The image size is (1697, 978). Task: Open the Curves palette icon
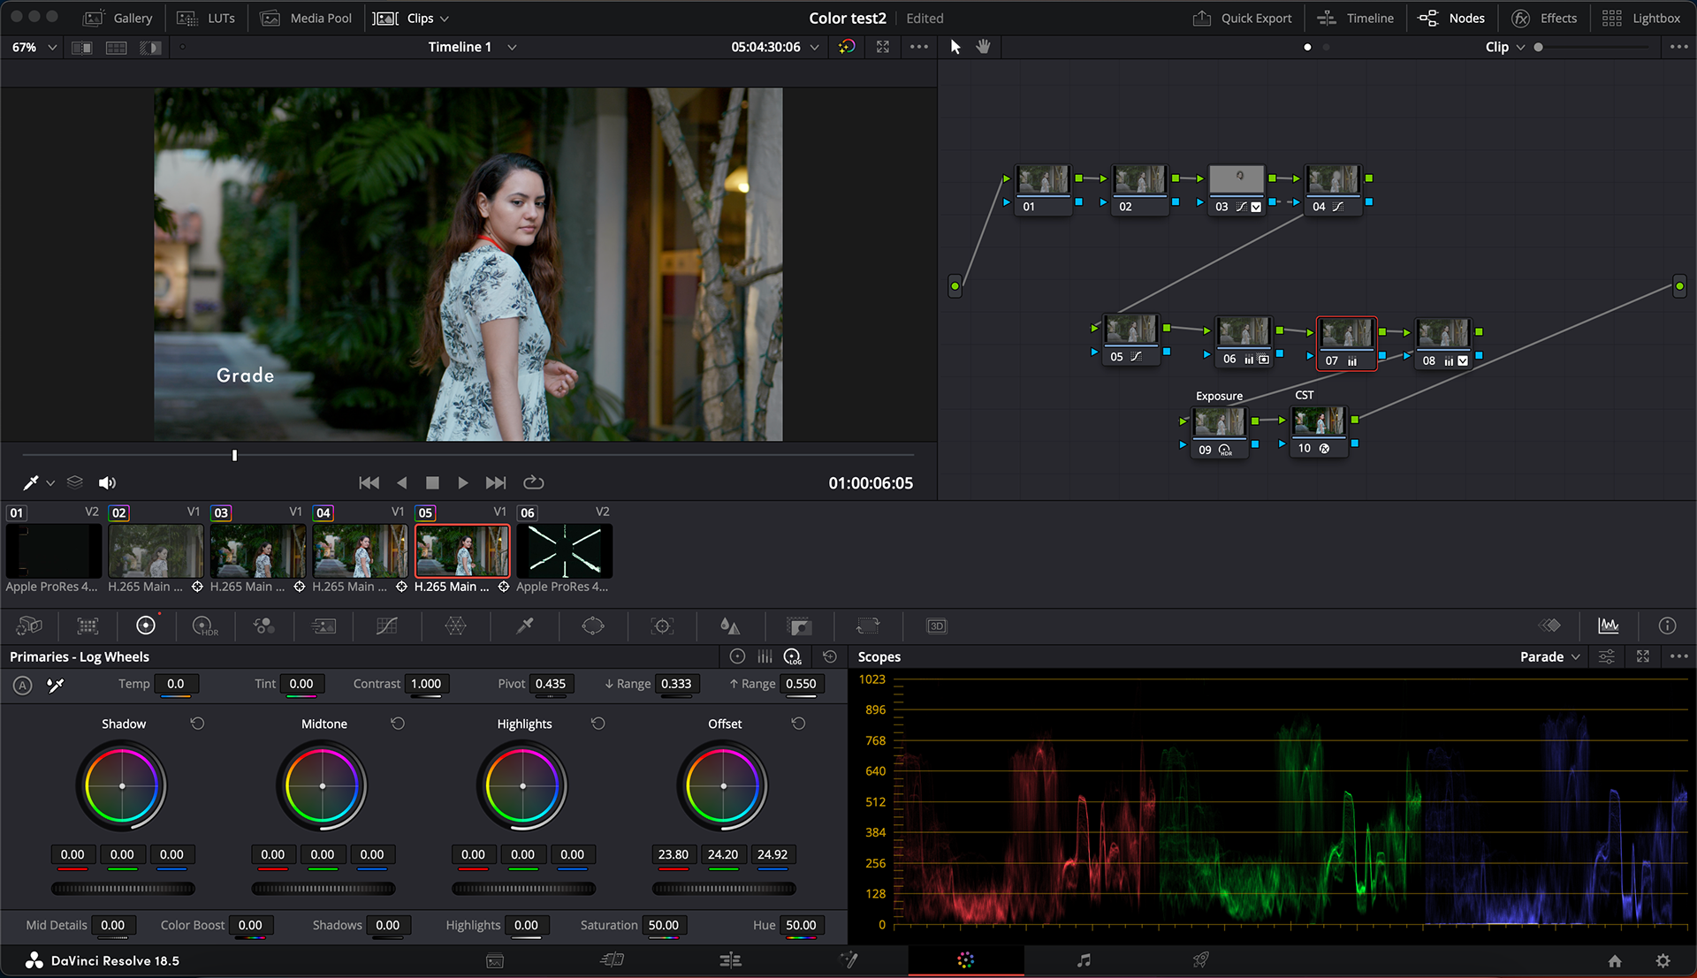point(386,625)
